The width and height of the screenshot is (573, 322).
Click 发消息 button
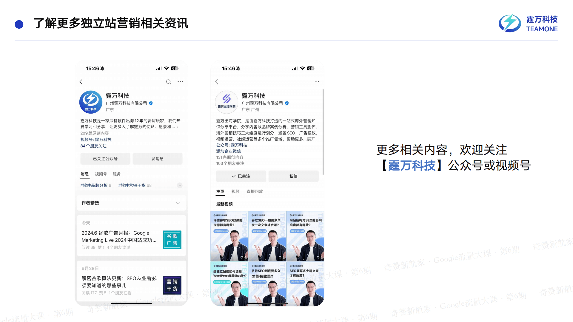pyautogui.click(x=157, y=159)
